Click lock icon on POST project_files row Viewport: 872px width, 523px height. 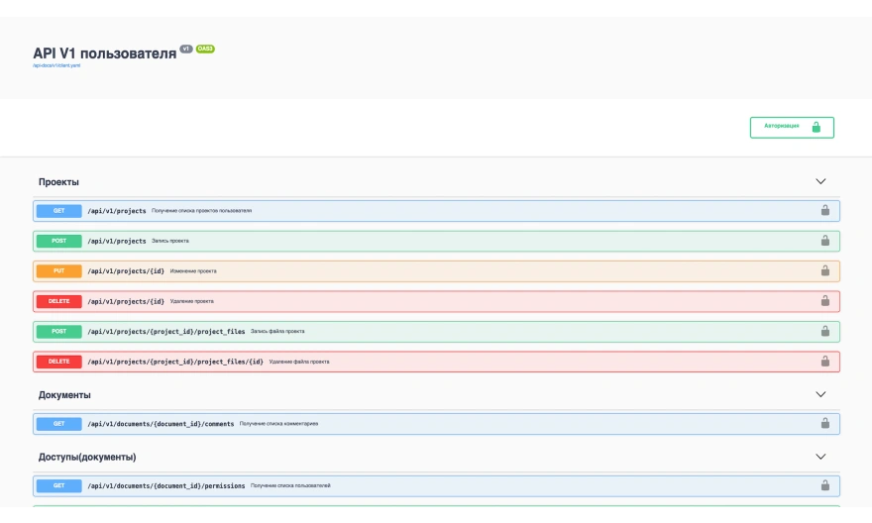pyautogui.click(x=824, y=331)
